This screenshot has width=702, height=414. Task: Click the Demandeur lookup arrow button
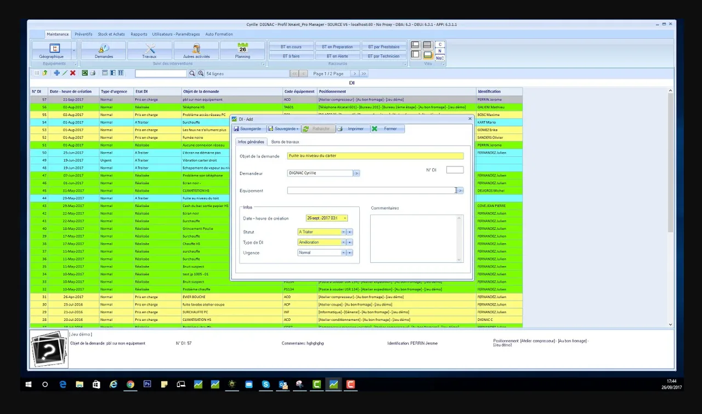tap(356, 173)
